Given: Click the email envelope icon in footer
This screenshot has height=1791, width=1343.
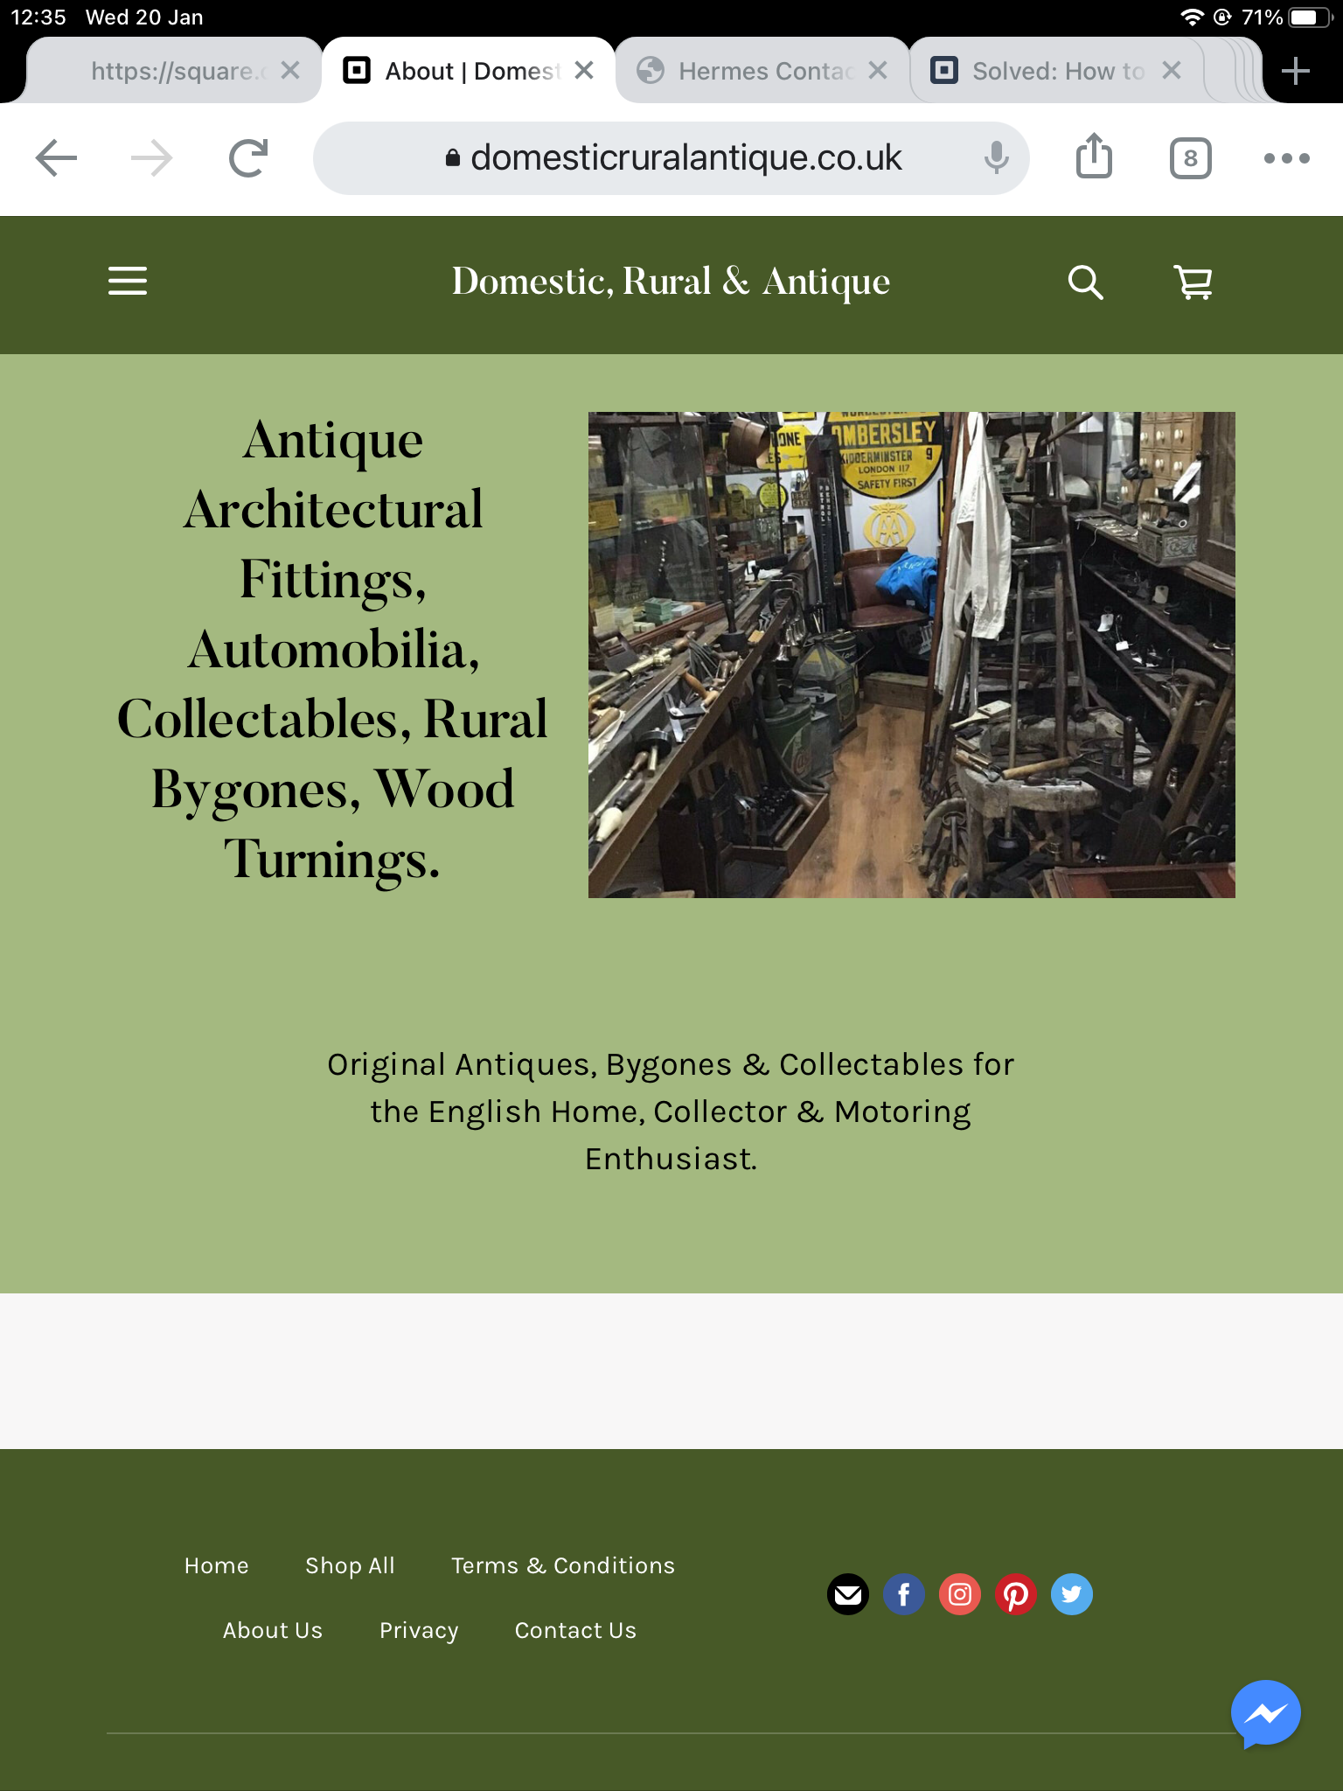Looking at the screenshot, I should (847, 1594).
